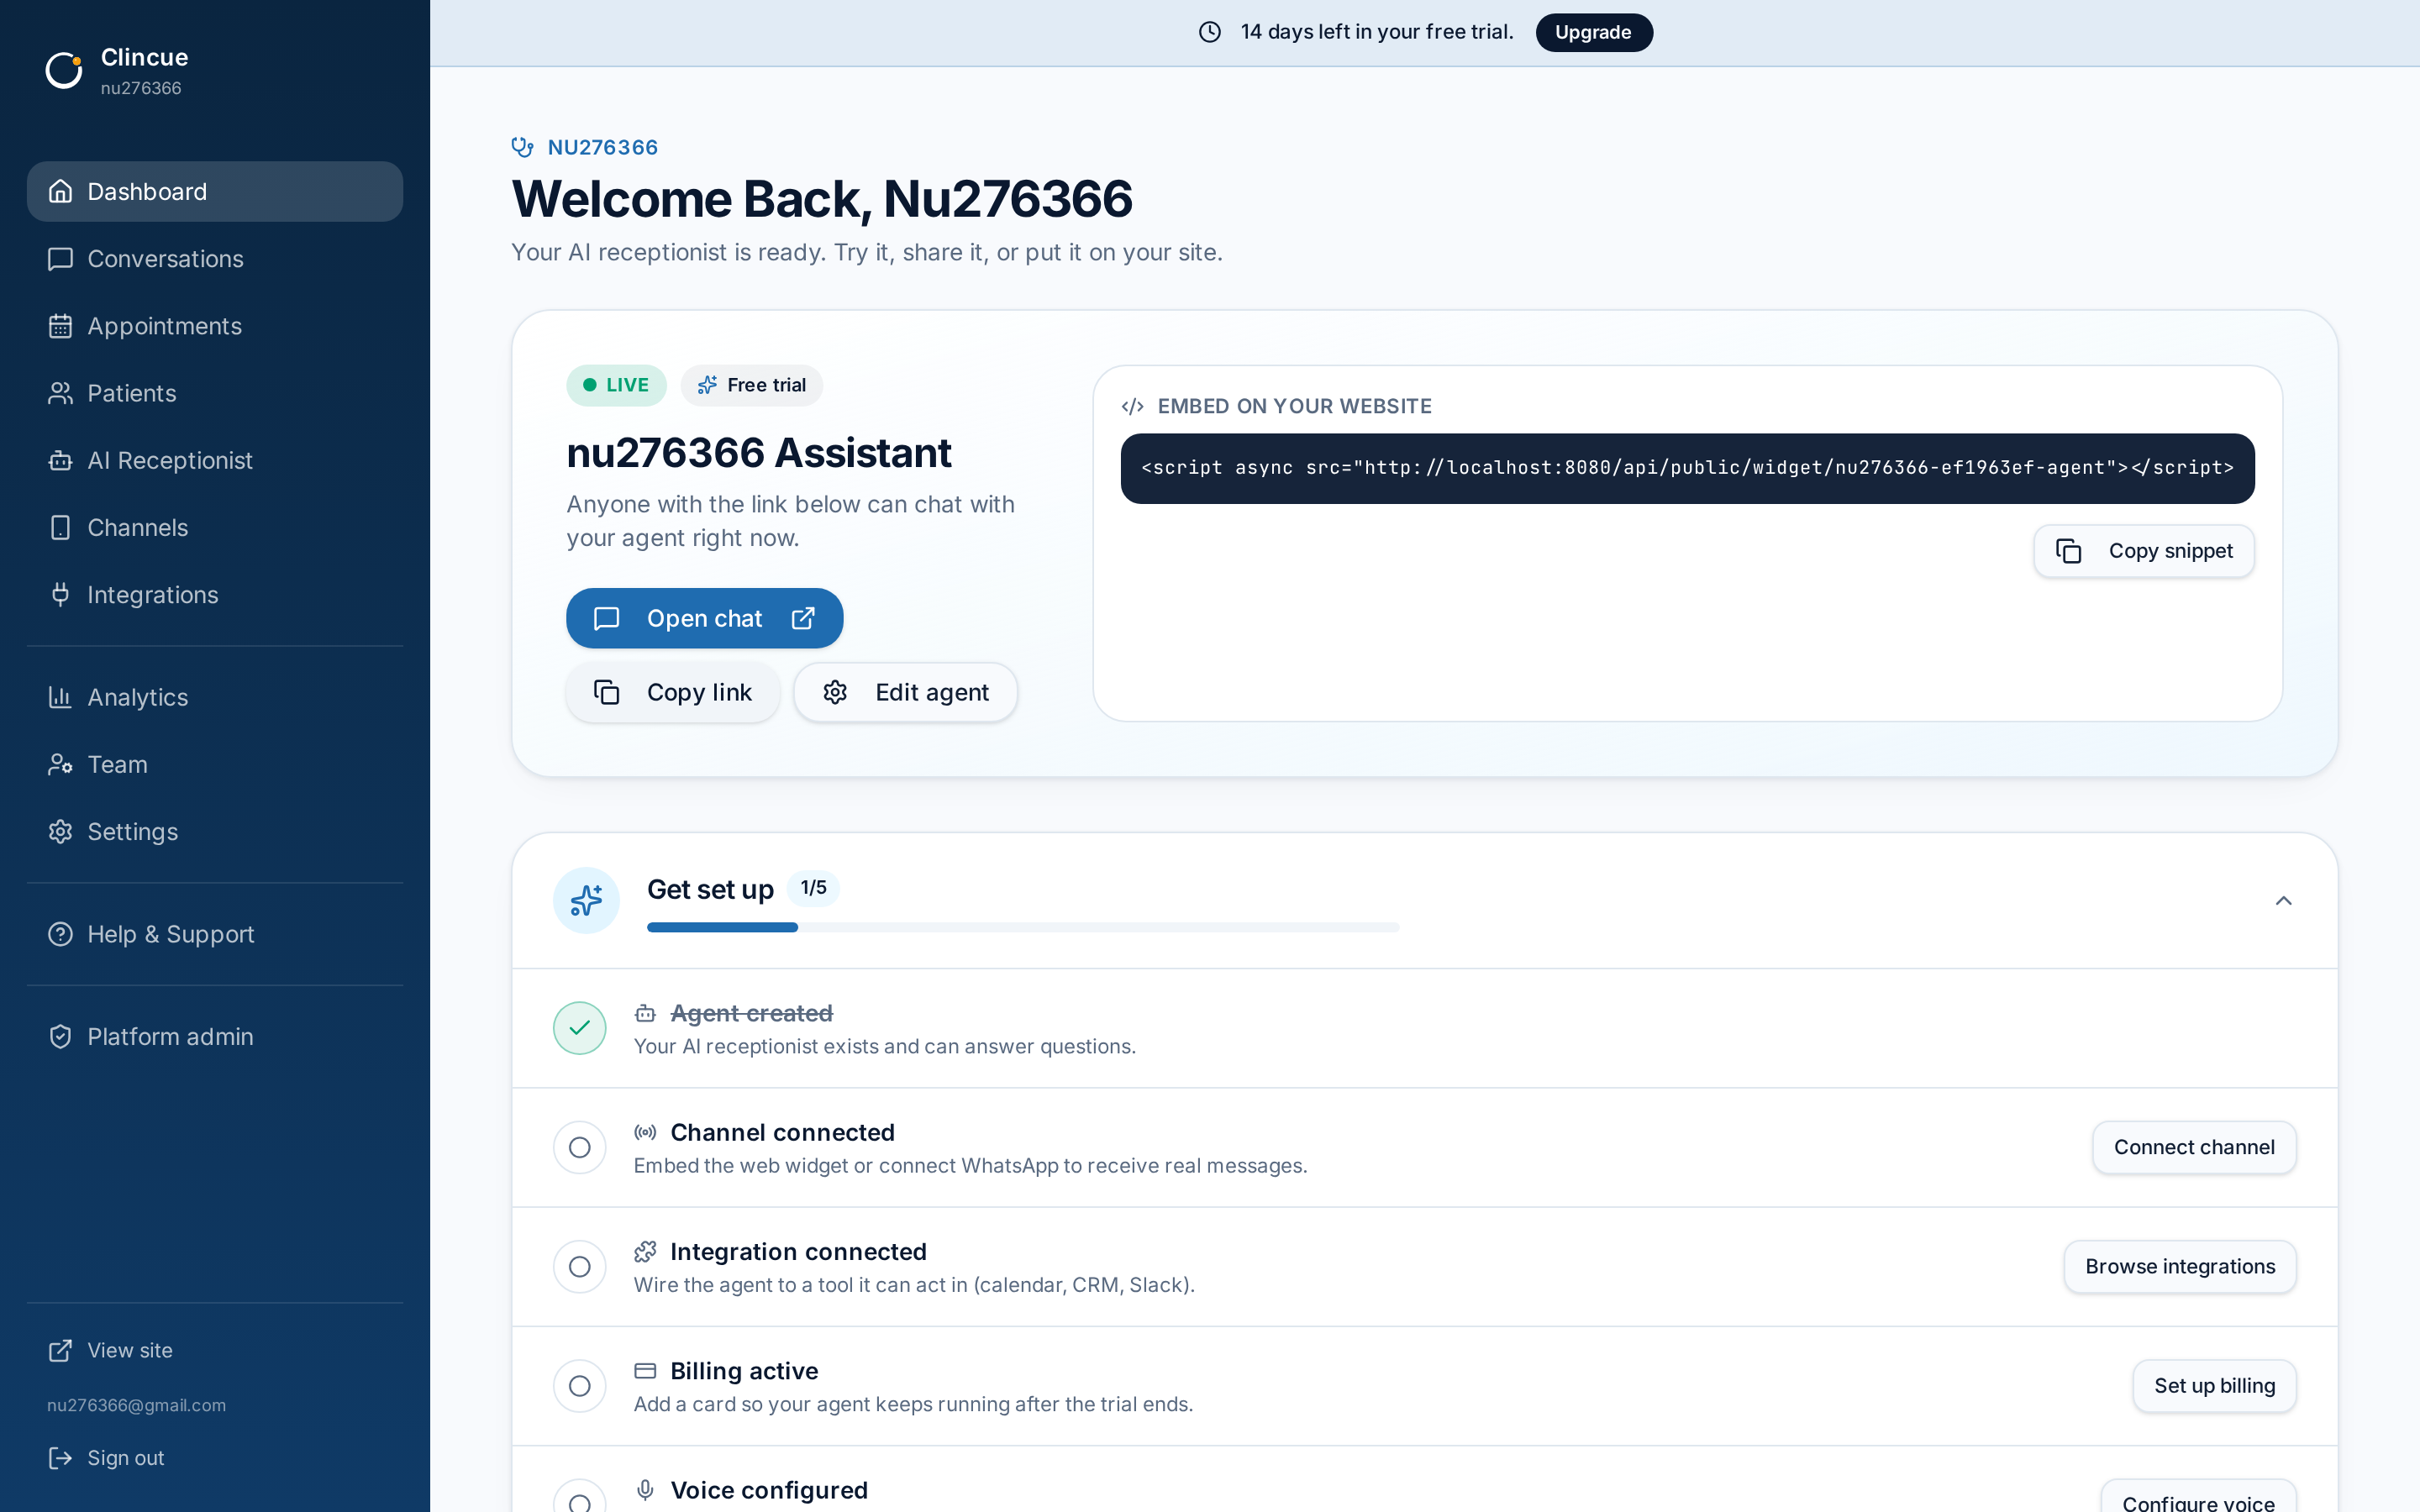Click the sparkle icon beside Get set up

586,900
